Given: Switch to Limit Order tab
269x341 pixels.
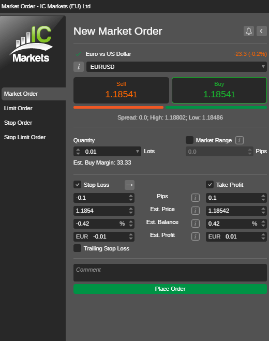Looking at the screenshot, I should [18, 108].
